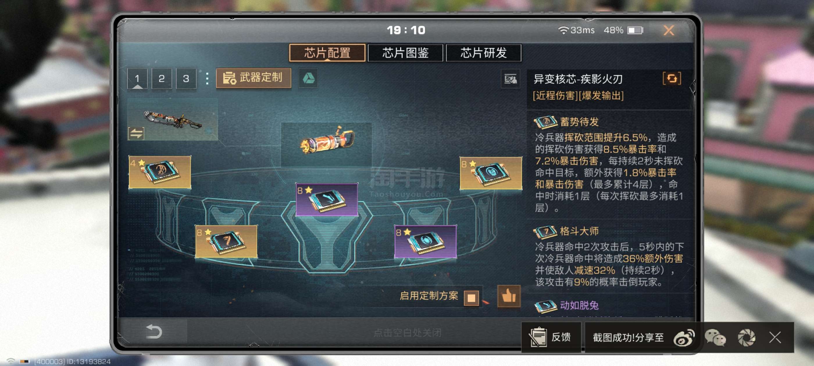Open the triangular recycle icon beside 武器定制
The width and height of the screenshot is (814, 366).
(x=308, y=78)
